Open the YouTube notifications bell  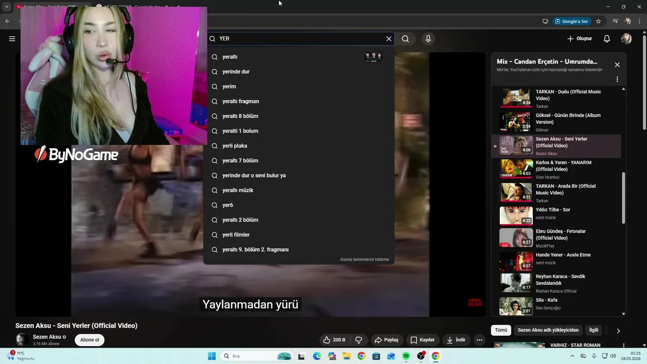(x=607, y=38)
